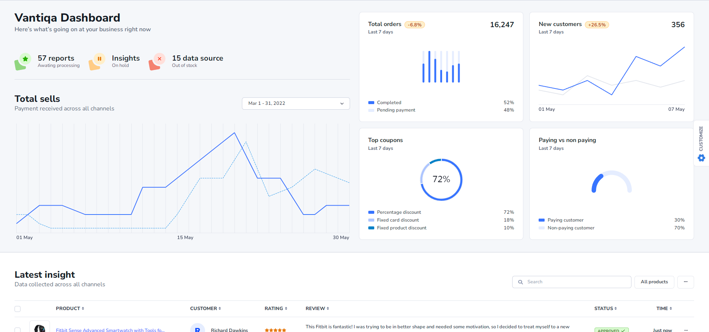The height and width of the screenshot is (332, 709).
Task: Click the 15 May axis label
Action: pos(185,238)
